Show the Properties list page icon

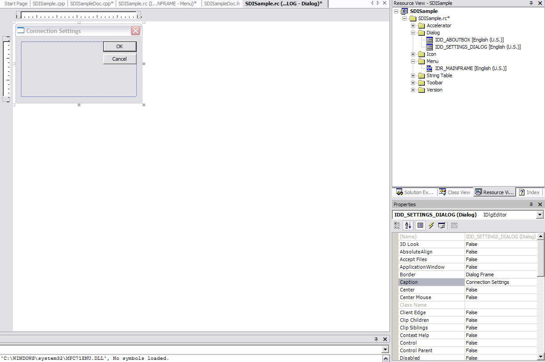[x=420, y=225]
